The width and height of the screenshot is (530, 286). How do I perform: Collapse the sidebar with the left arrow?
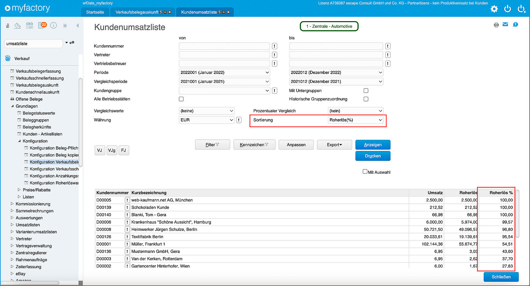coord(78,25)
